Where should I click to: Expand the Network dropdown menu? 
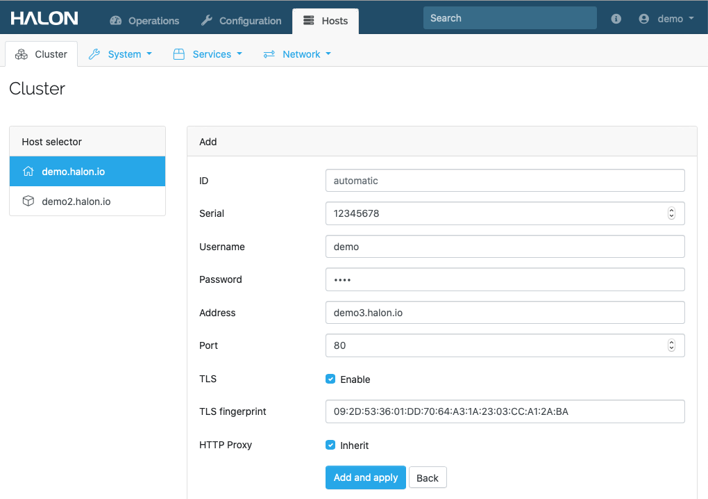click(298, 54)
